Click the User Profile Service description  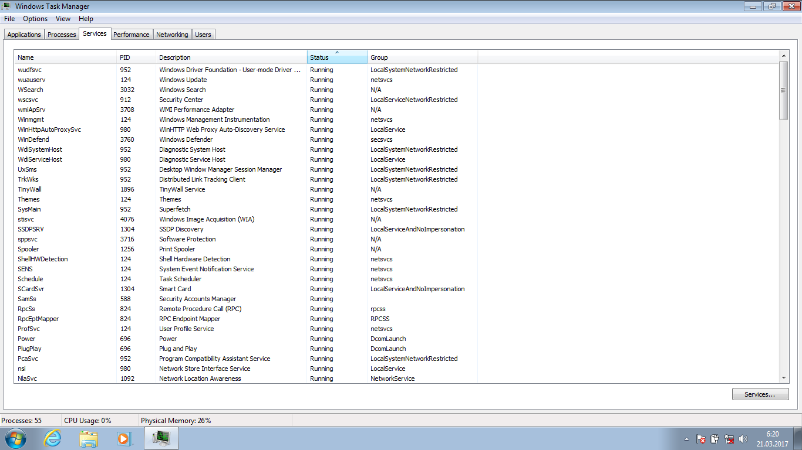187,329
